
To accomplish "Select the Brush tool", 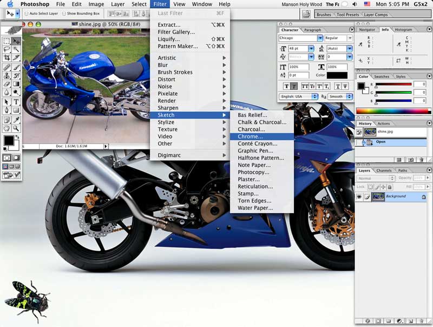I will (x=16, y=67).
